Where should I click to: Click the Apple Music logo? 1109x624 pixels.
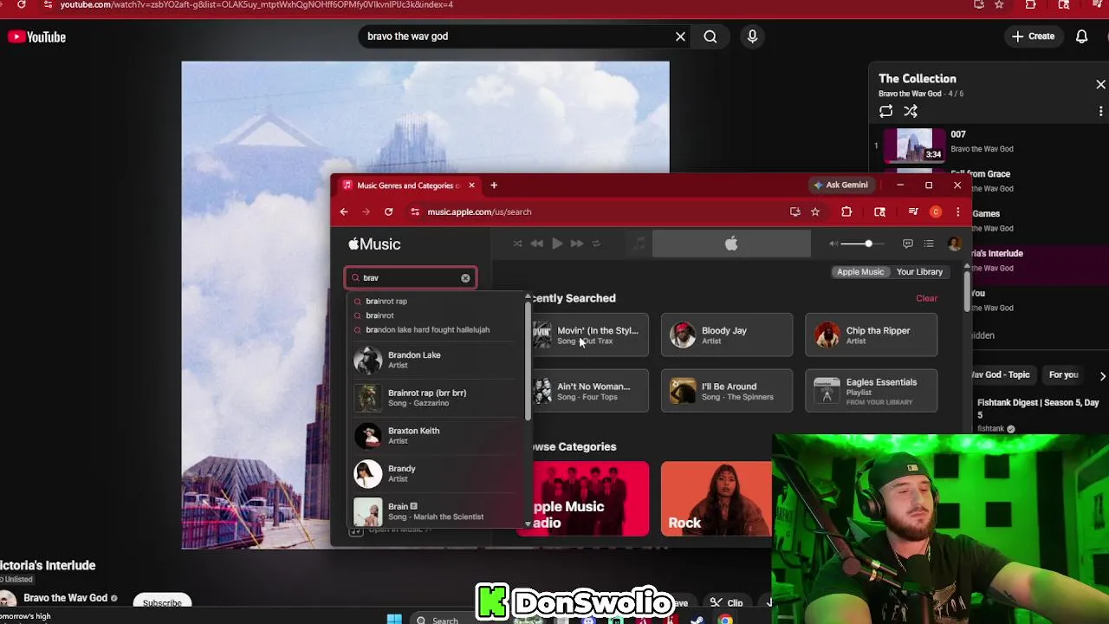click(374, 244)
